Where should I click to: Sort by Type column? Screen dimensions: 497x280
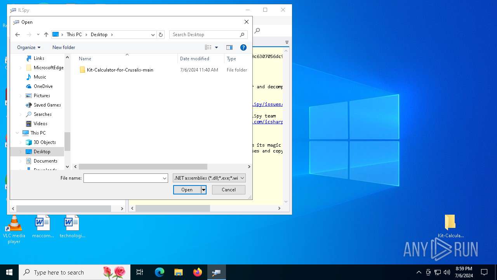(x=238, y=59)
